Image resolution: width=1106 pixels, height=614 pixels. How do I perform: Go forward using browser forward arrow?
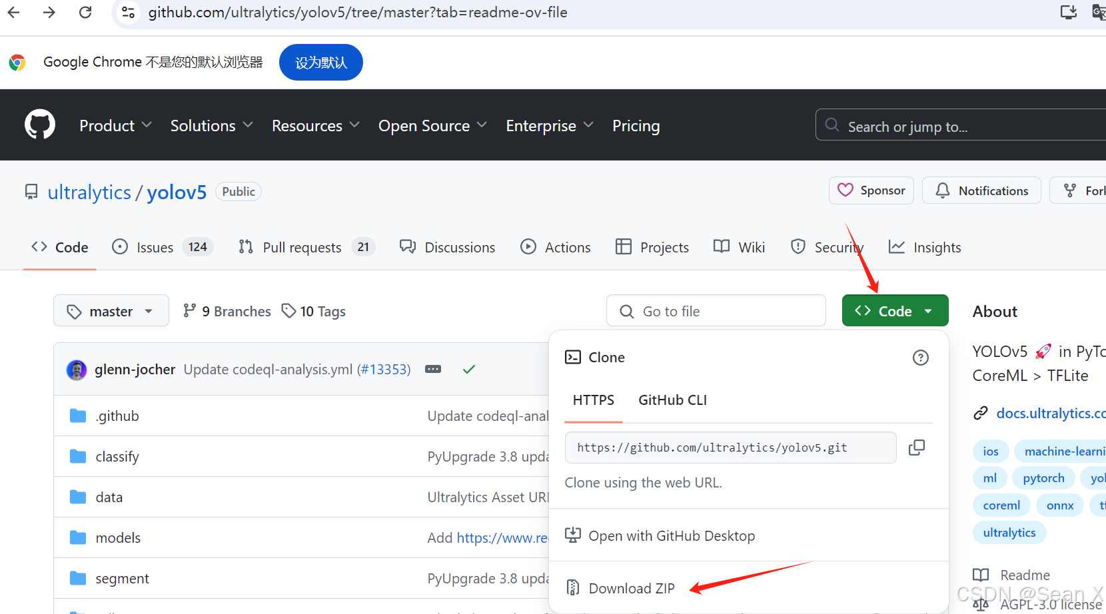(x=49, y=12)
